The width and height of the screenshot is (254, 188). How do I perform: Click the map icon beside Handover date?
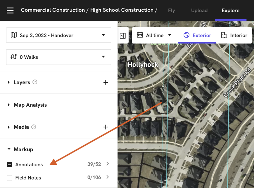pos(14,35)
